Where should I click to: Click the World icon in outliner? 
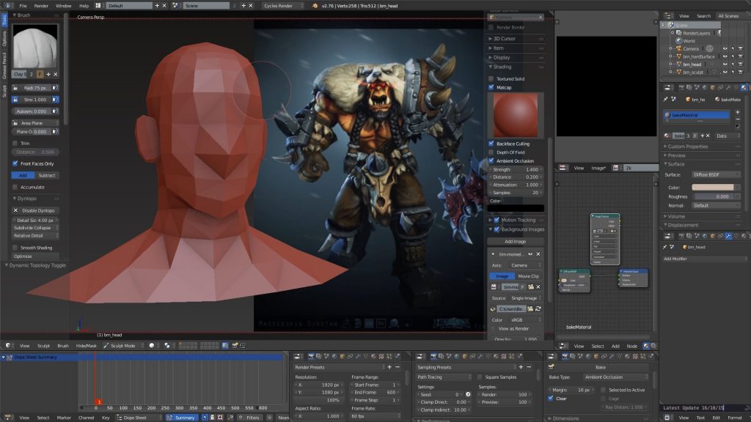[678, 41]
